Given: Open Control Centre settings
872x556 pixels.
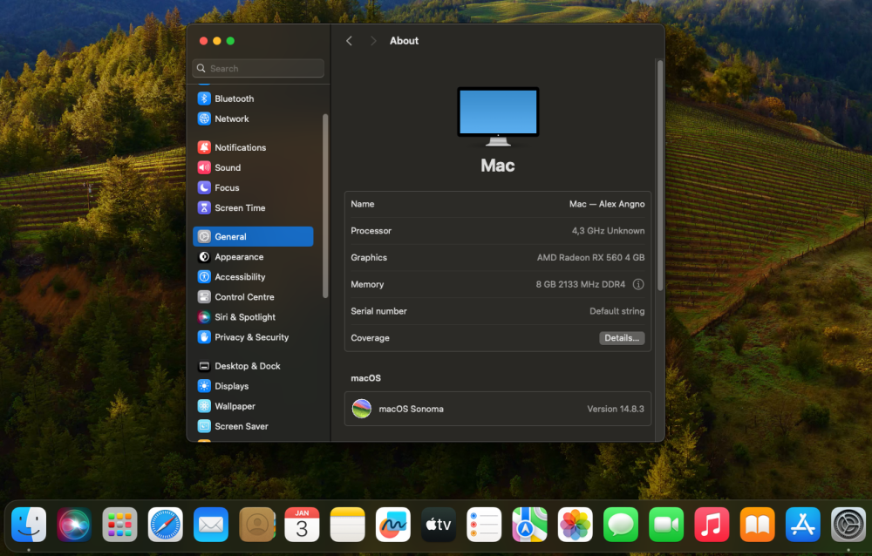Looking at the screenshot, I should 253,296.
